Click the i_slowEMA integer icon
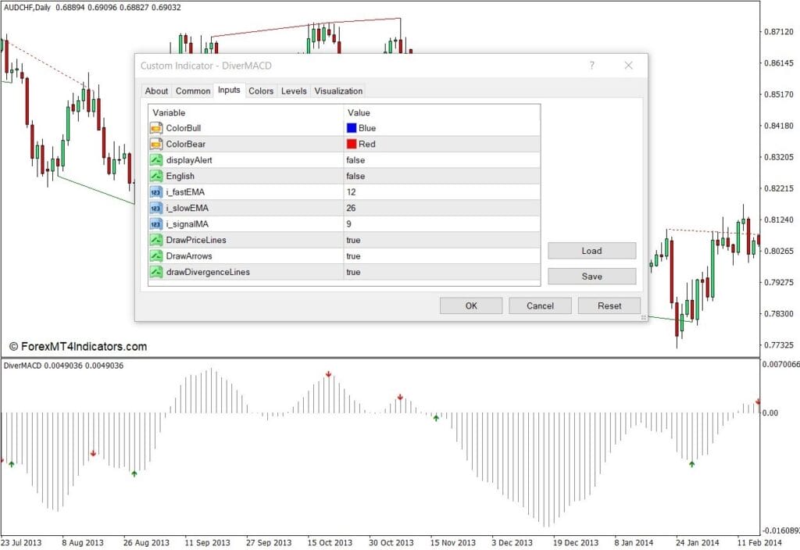 click(155, 208)
